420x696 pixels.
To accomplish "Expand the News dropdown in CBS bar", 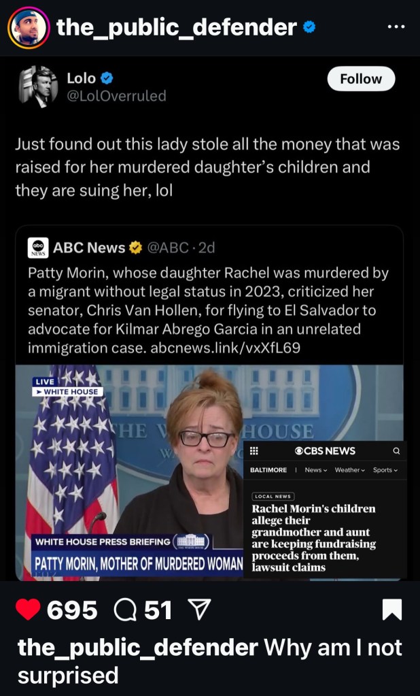I will click(316, 470).
